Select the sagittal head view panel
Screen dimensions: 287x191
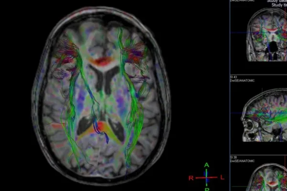[x=262, y=114]
